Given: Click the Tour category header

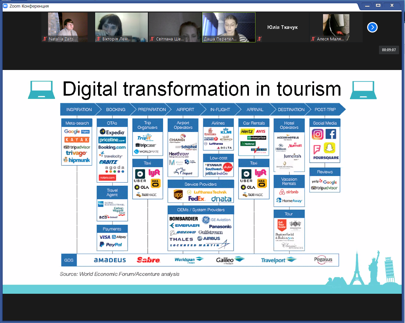Looking at the screenshot, I should [289, 214].
